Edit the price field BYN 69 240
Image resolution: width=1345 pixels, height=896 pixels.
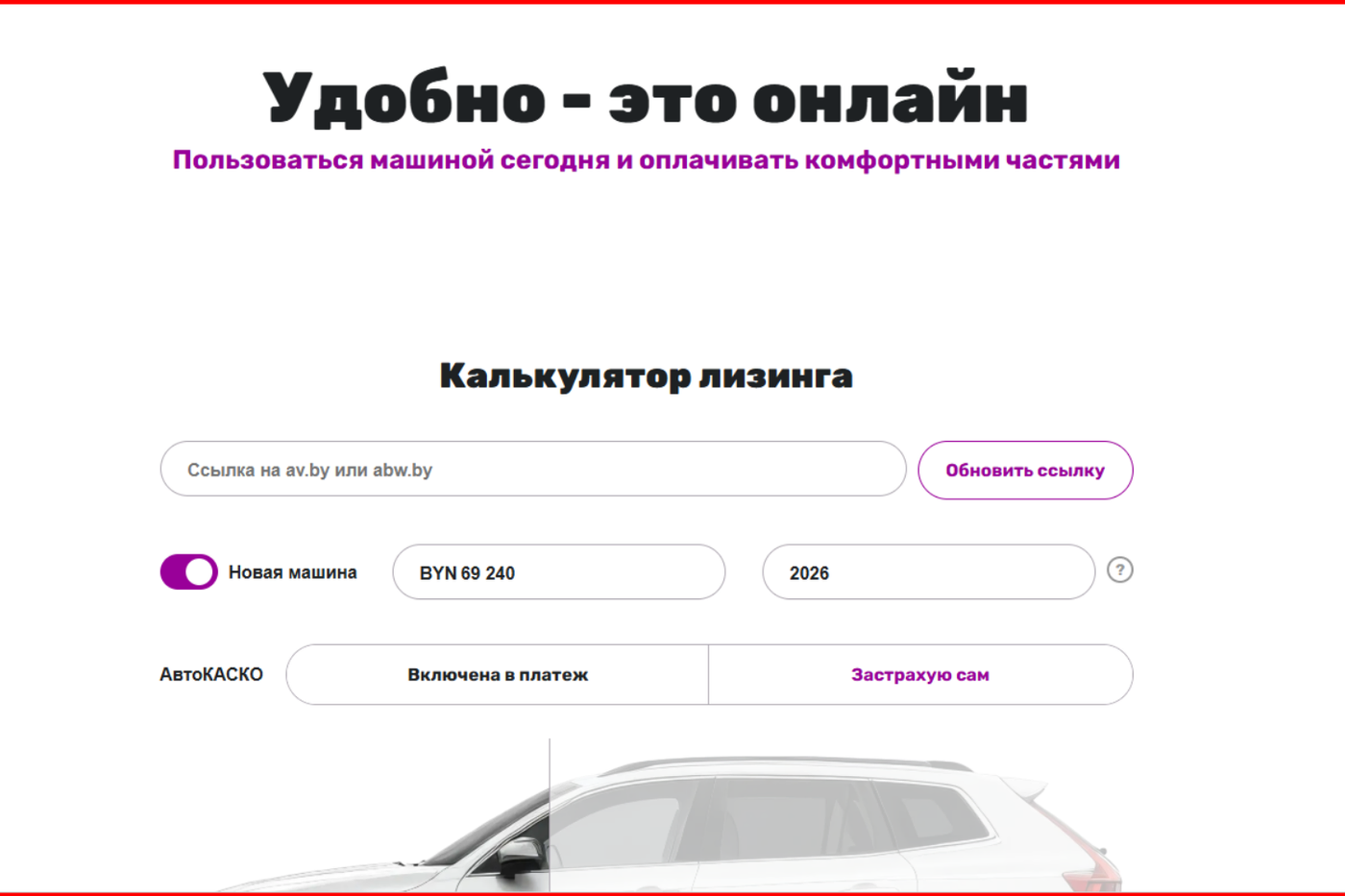[559, 572]
